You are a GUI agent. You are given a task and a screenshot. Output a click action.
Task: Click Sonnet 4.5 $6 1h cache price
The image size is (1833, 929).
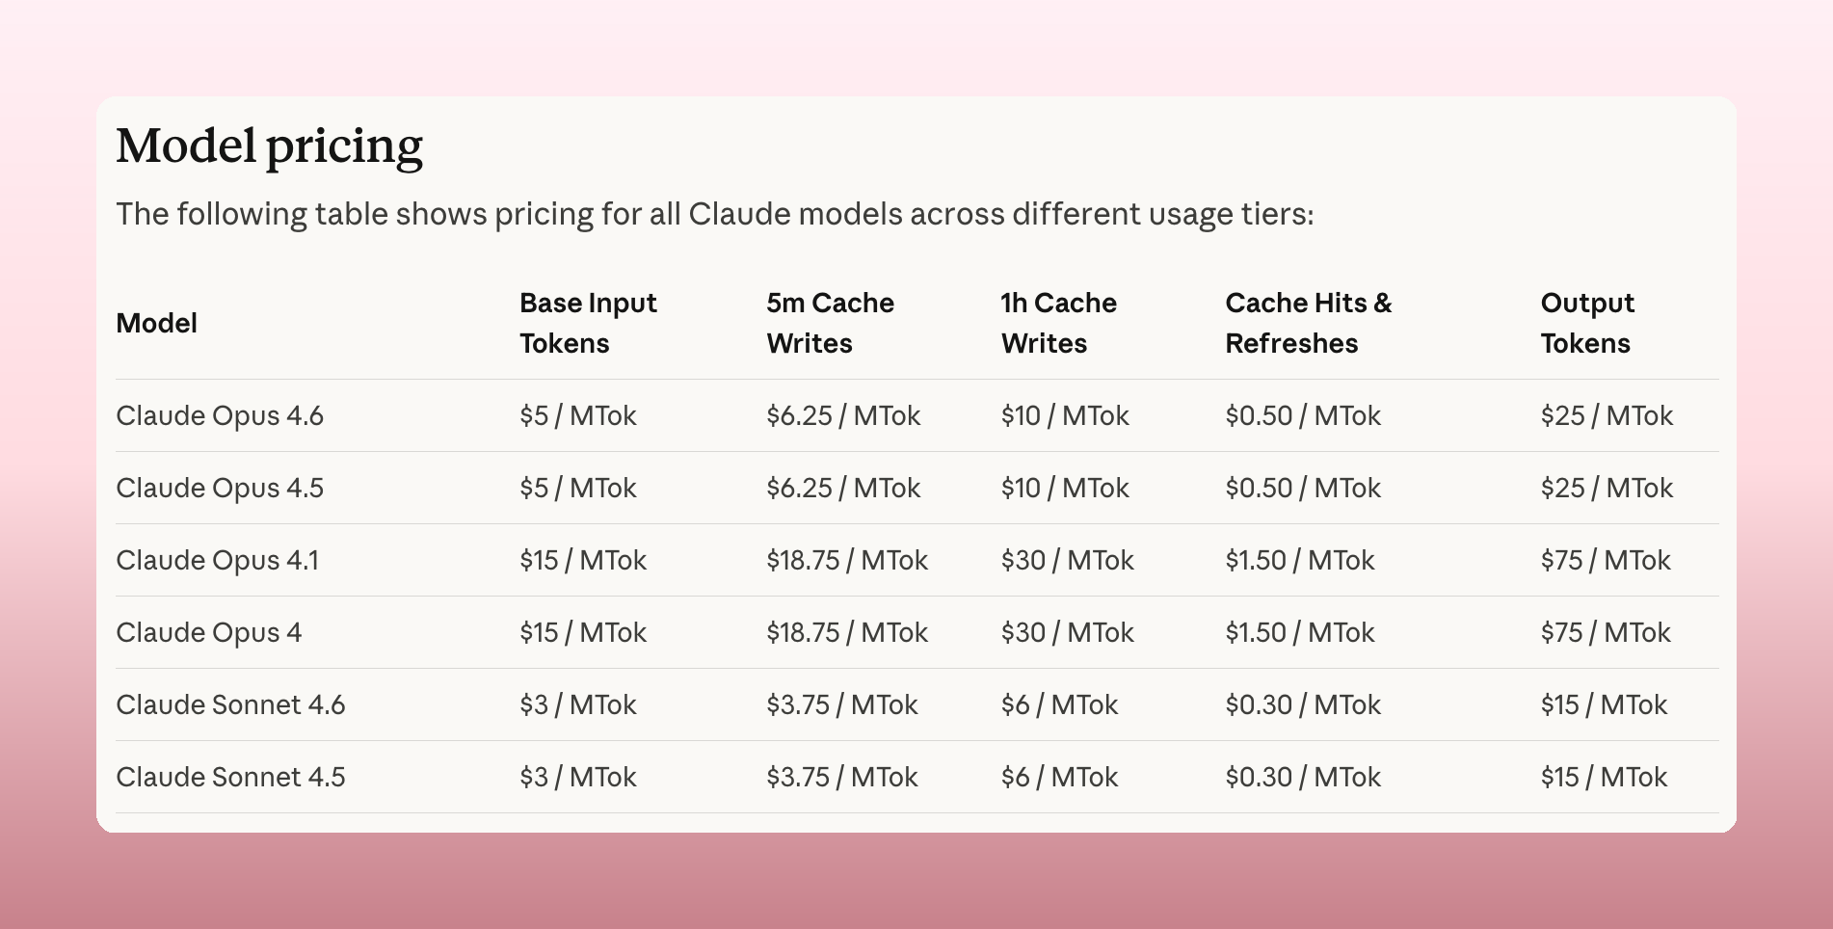point(1058,777)
